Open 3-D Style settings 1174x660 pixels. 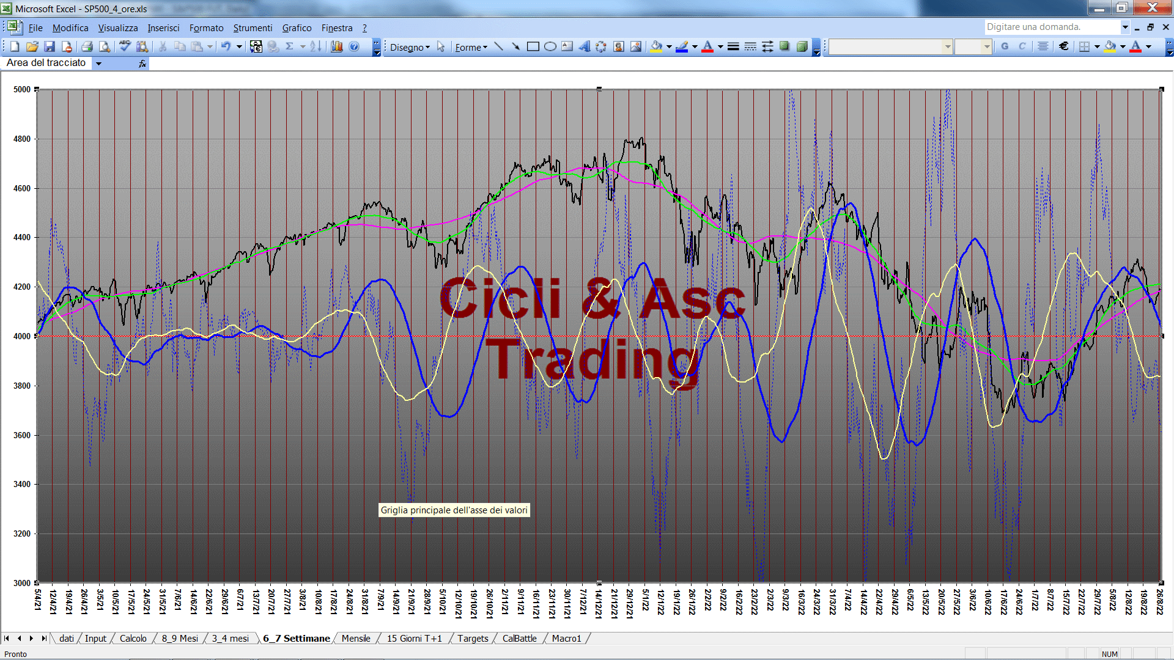802,46
